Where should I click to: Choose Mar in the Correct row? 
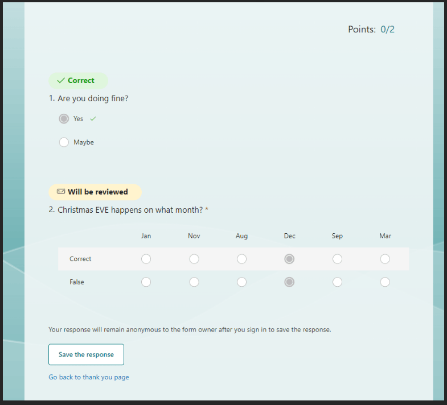(385, 259)
